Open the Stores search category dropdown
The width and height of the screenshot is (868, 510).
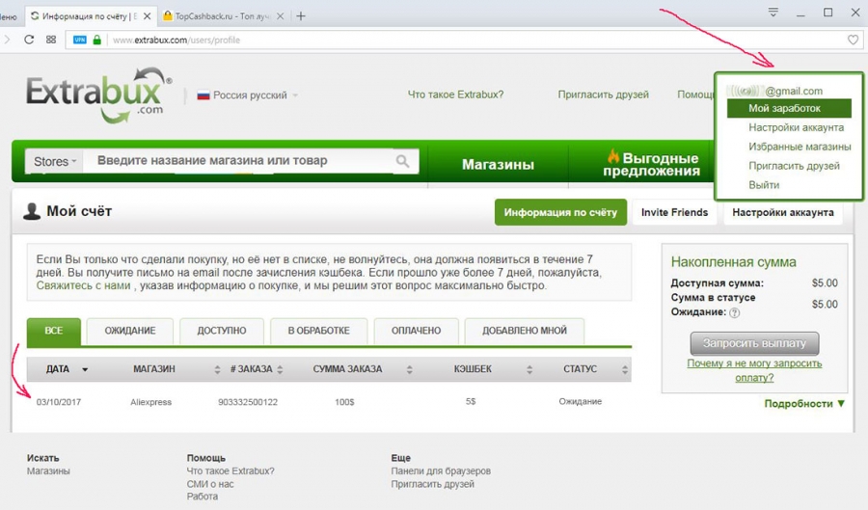click(54, 161)
